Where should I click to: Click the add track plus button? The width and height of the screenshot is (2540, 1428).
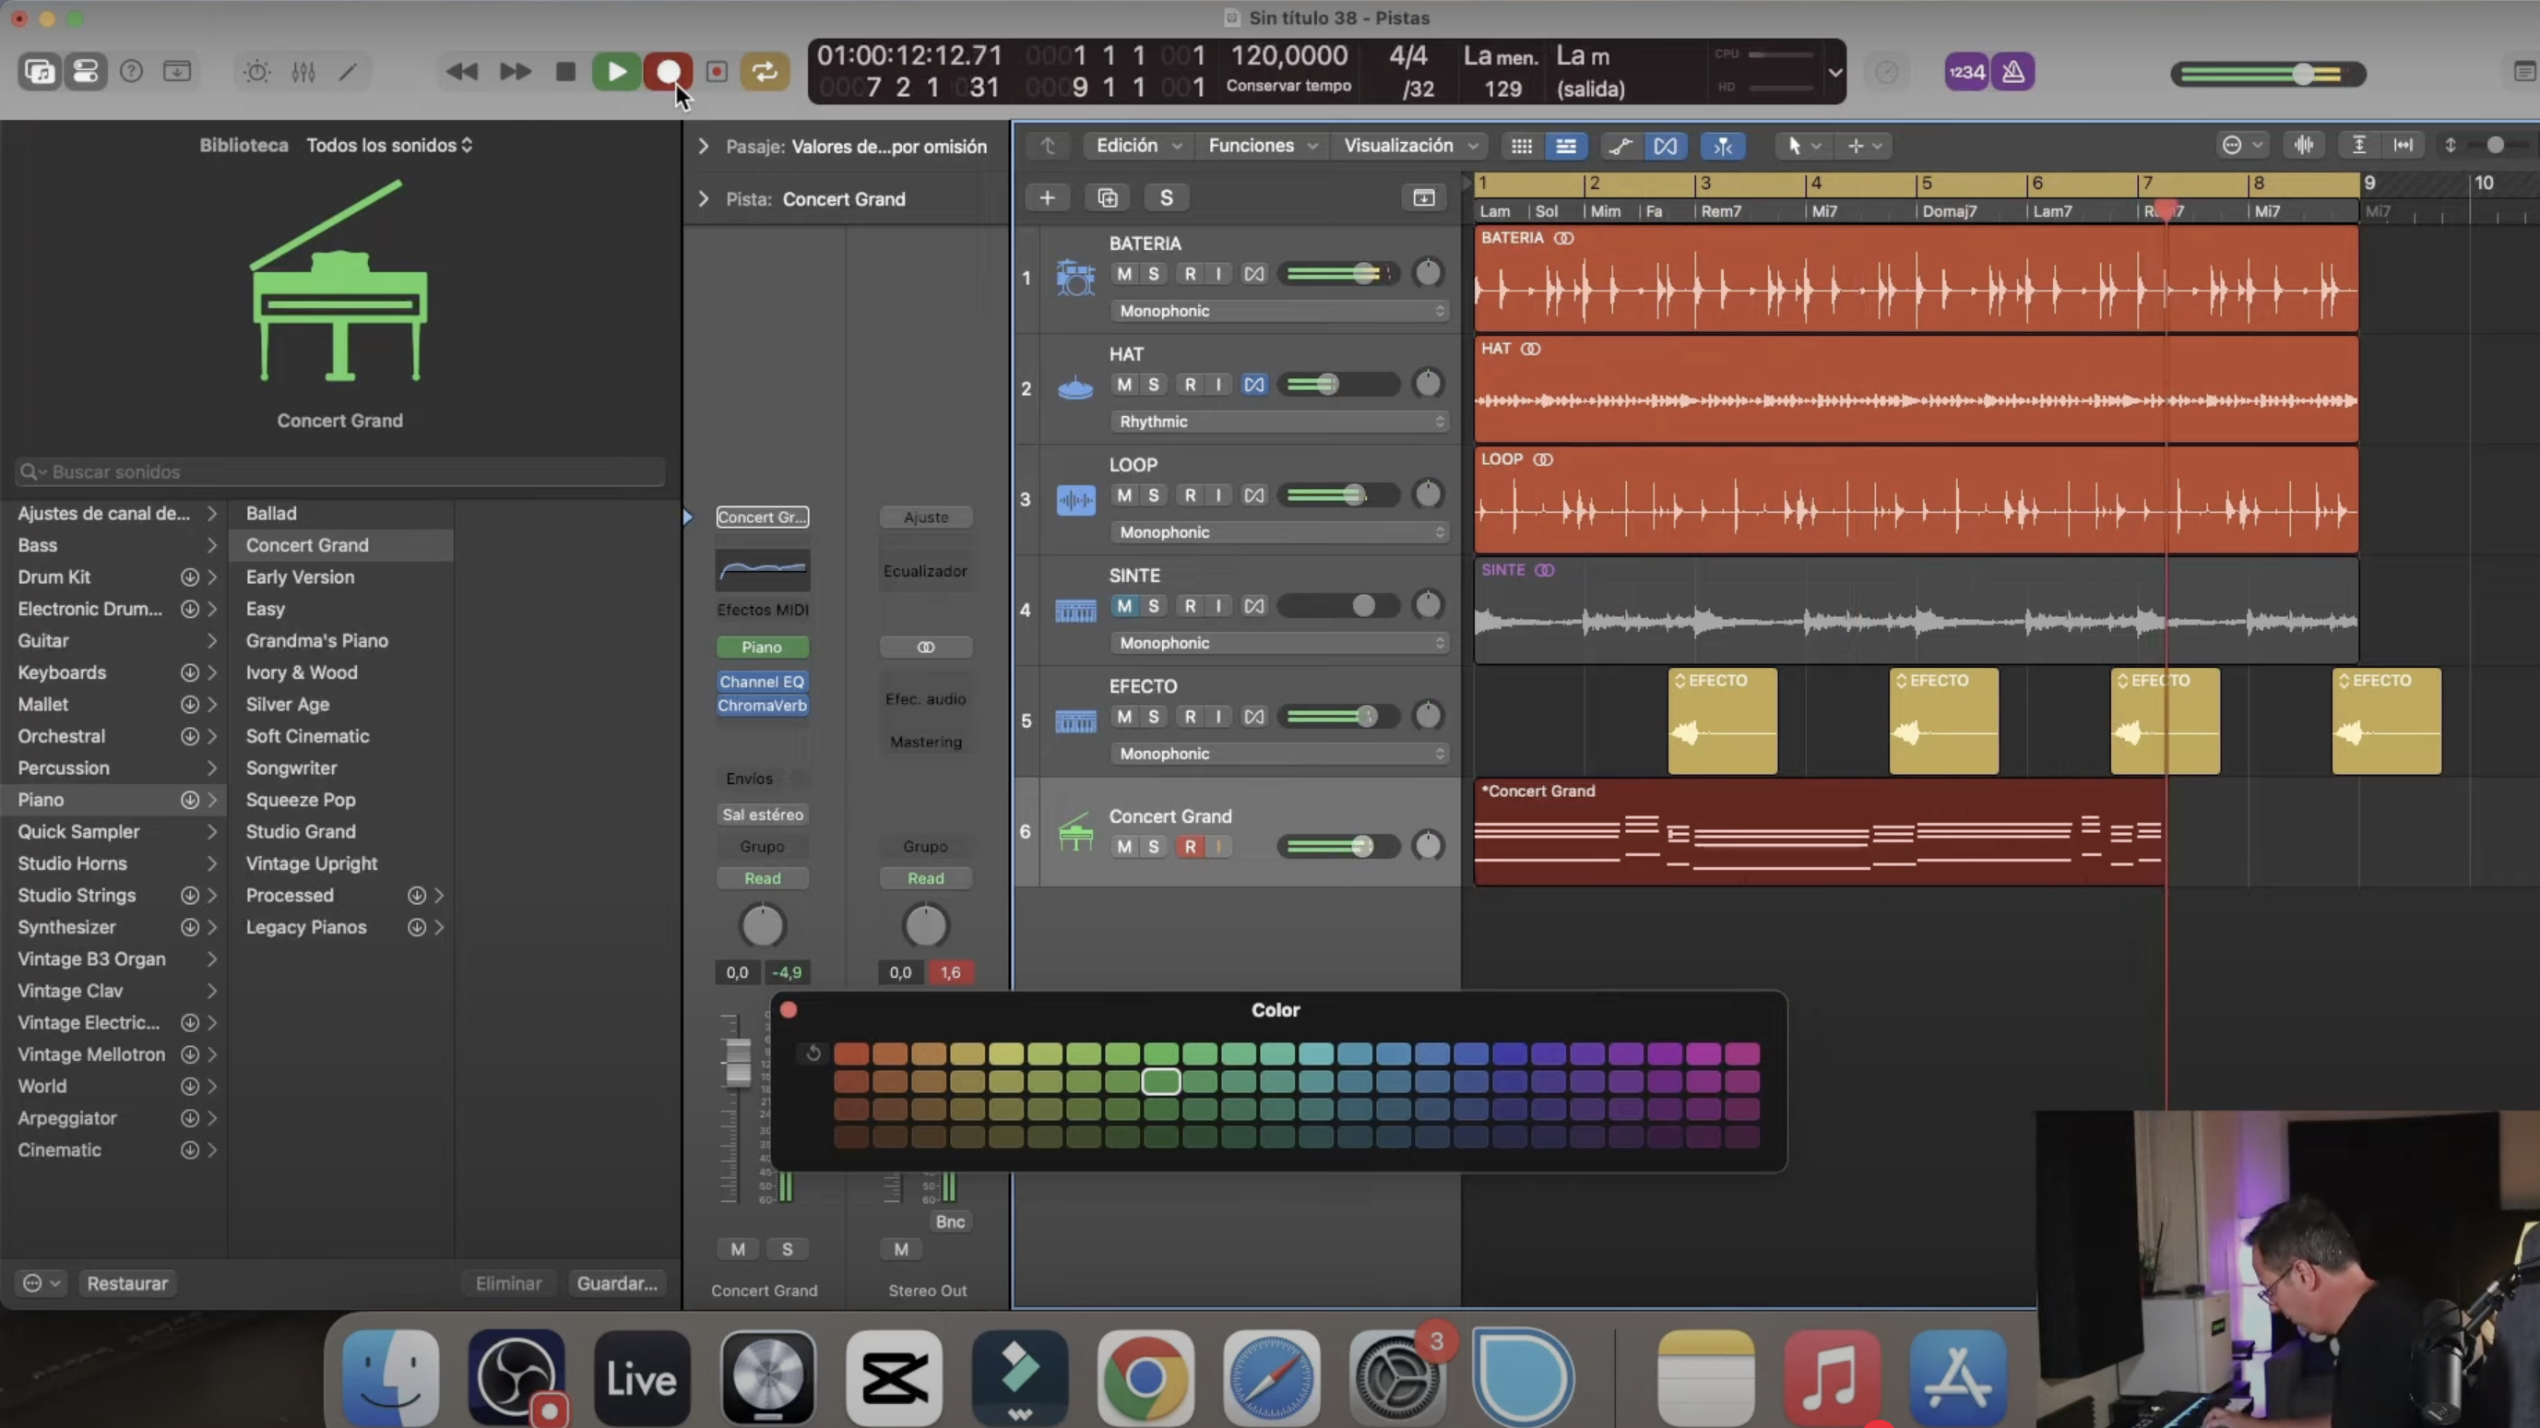pos(1047,197)
